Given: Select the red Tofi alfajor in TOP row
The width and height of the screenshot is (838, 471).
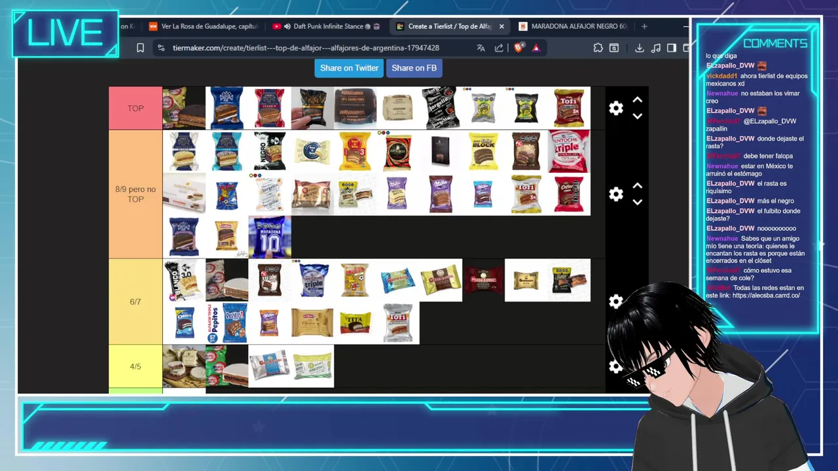Looking at the screenshot, I should pyautogui.click(x=569, y=108).
